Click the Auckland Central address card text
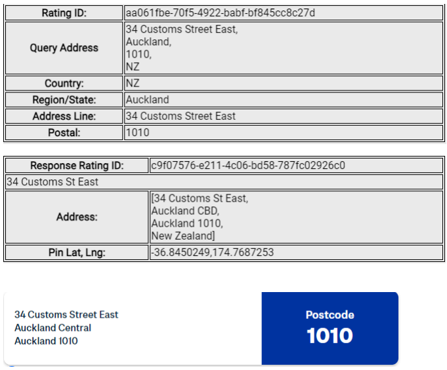This screenshot has width=447, height=370. [x=53, y=328]
